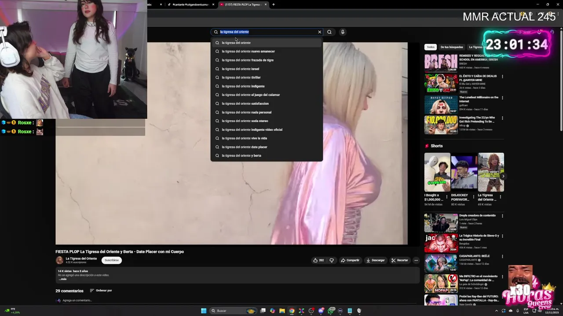Viewport: 563px width, 316px height.
Task: Click the magnifier search button beside search box
Action: click(x=329, y=32)
